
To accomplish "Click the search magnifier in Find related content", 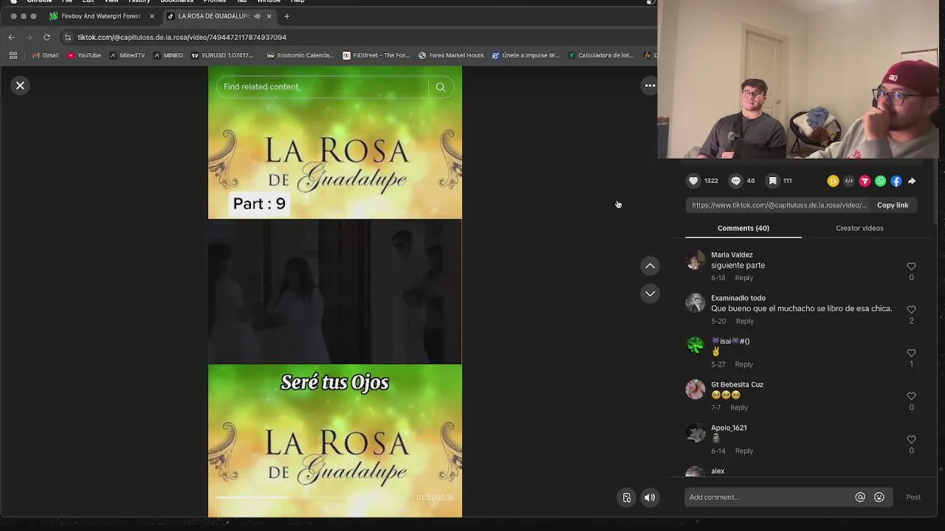I will tap(441, 87).
